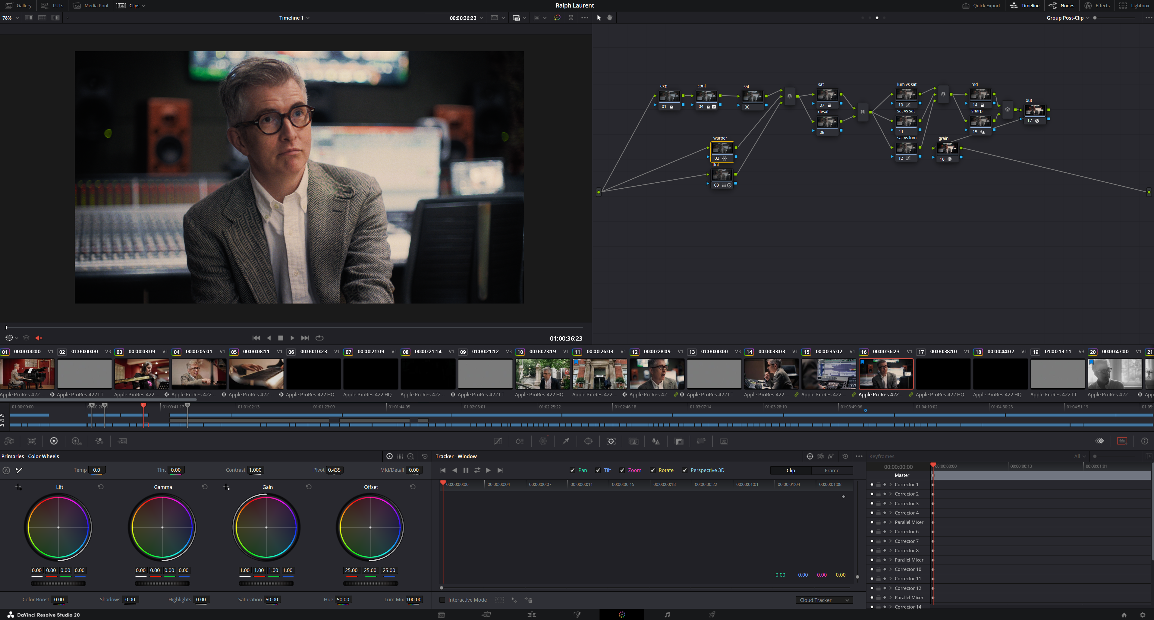Open the Gallery panel
The width and height of the screenshot is (1154, 620).
[18, 5]
